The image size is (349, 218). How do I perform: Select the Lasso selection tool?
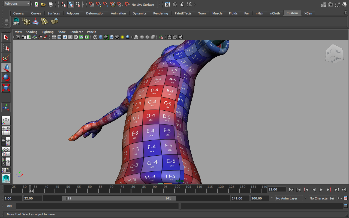point(6,47)
